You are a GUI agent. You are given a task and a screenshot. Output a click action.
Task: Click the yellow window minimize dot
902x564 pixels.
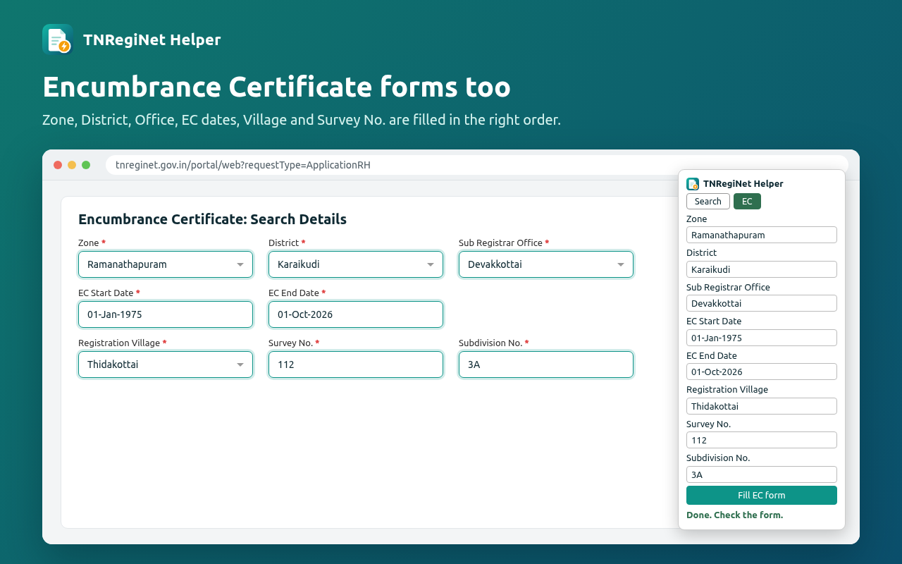72,165
